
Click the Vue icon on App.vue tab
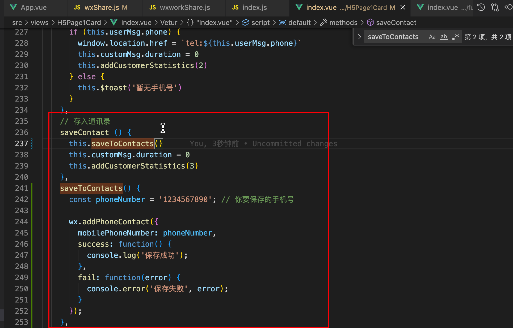tap(13, 7)
